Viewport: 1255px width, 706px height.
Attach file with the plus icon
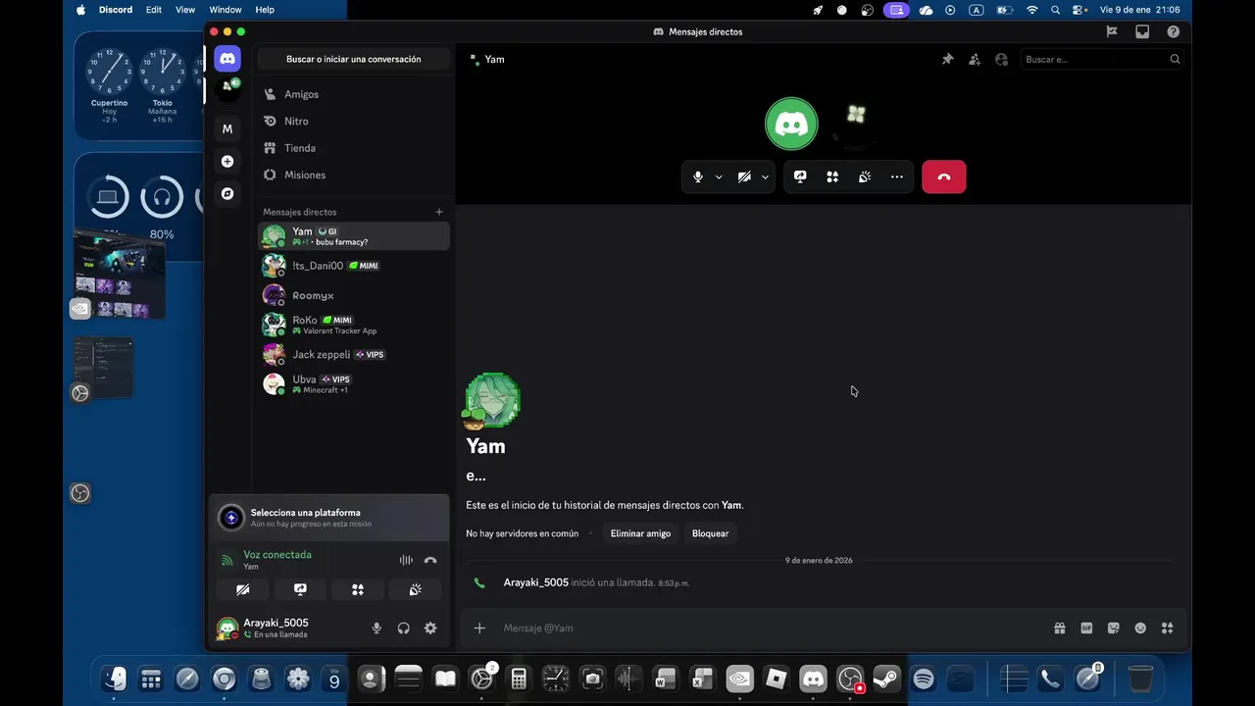click(x=479, y=629)
